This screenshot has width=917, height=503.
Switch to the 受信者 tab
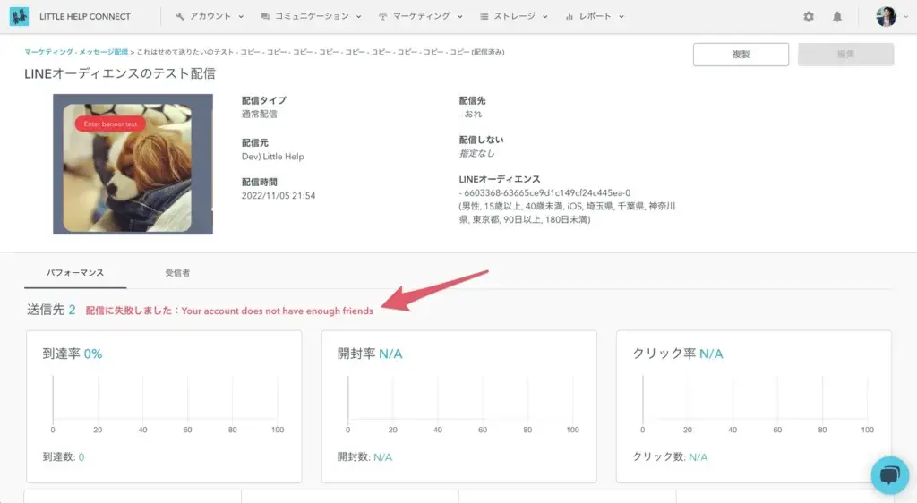[x=177, y=271]
